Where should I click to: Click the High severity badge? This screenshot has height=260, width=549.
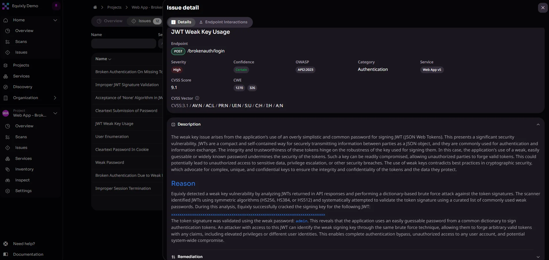tap(177, 70)
